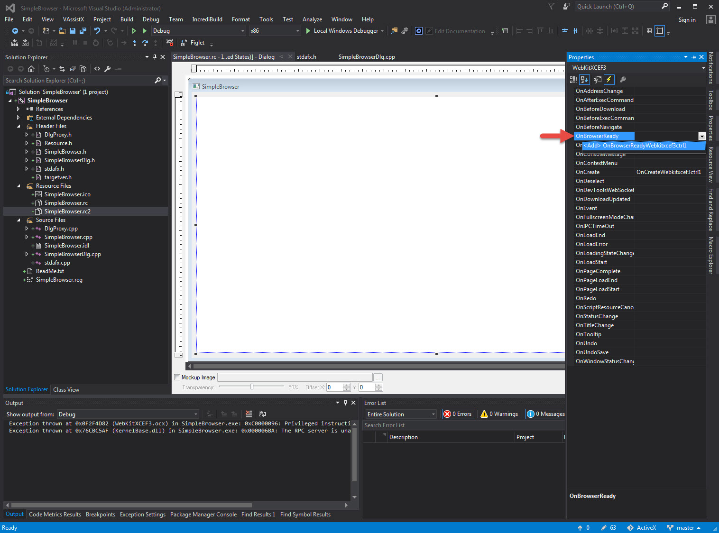Open the Build menu
The height and width of the screenshot is (533, 719).
click(x=127, y=19)
